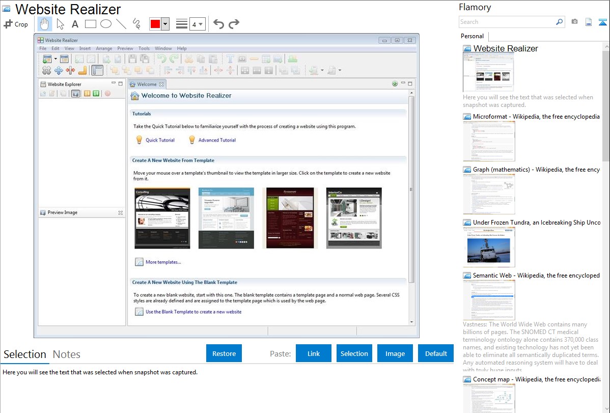Toggle the pressed Website Explorer toolbar button
Viewport: 610px width, 413px height.
click(x=75, y=93)
